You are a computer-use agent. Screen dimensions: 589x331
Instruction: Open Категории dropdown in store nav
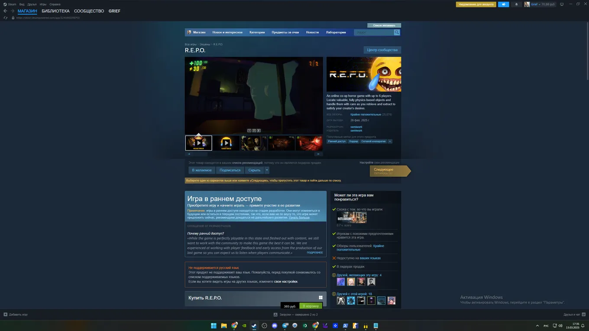257,32
